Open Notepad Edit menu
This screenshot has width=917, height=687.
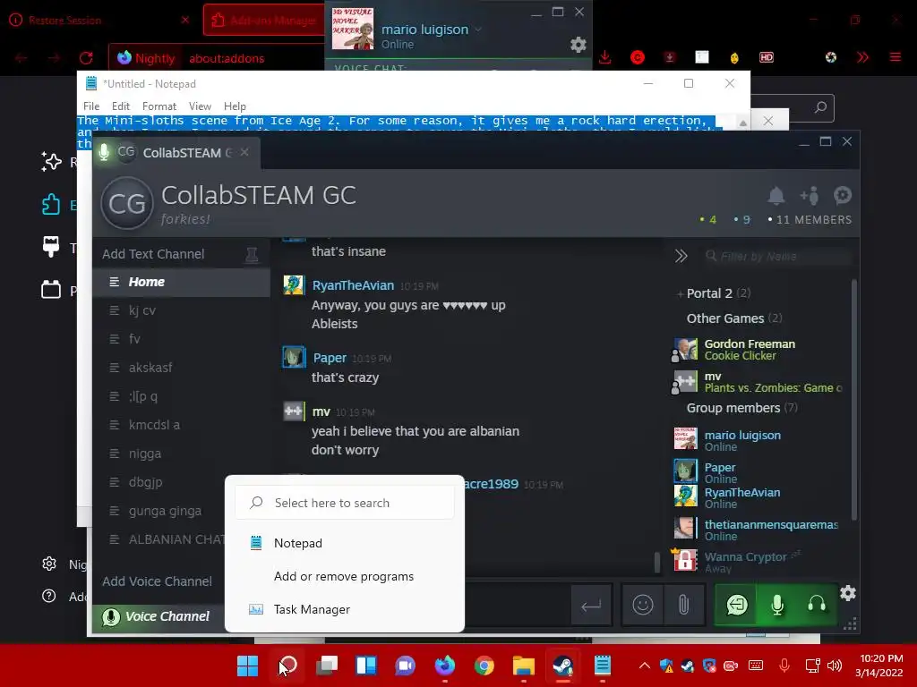[121, 106]
